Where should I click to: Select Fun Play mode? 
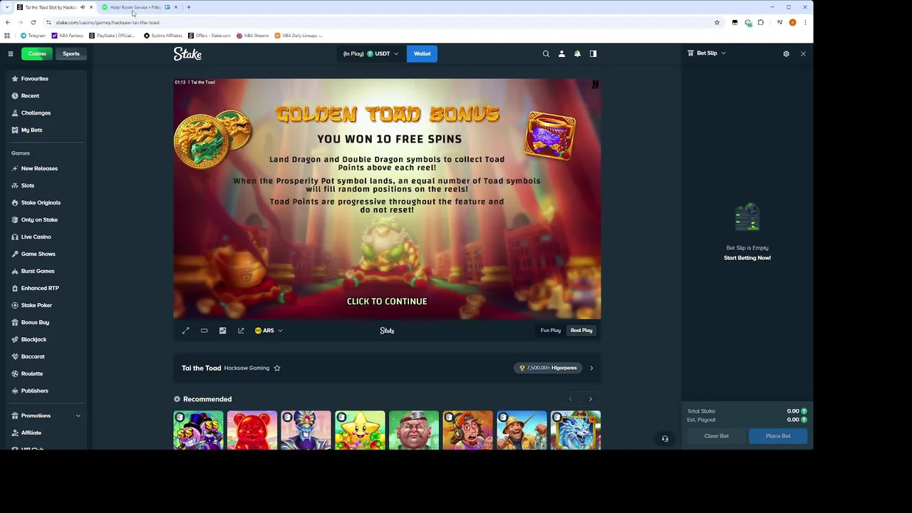pos(551,331)
